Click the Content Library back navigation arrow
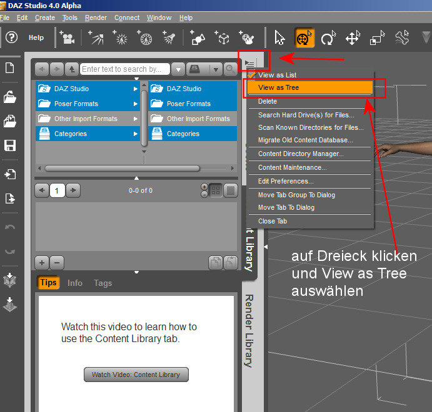This screenshot has height=412, width=432. click(42, 69)
